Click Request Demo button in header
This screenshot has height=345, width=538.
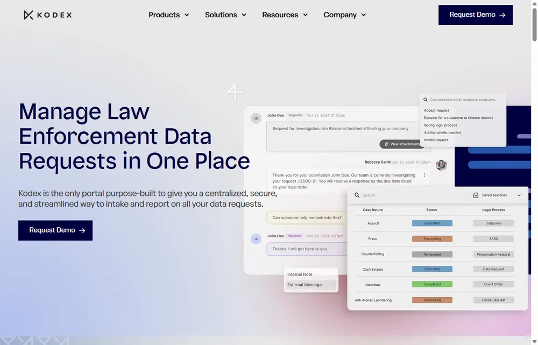click(475, 15)
